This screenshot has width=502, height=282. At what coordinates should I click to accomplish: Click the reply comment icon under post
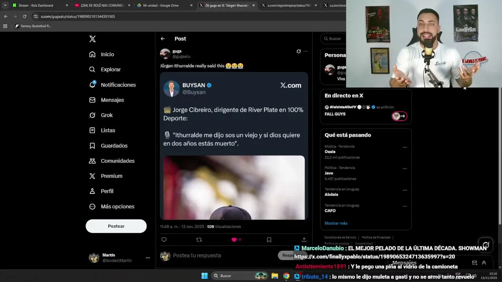click(x=164, y=240)
